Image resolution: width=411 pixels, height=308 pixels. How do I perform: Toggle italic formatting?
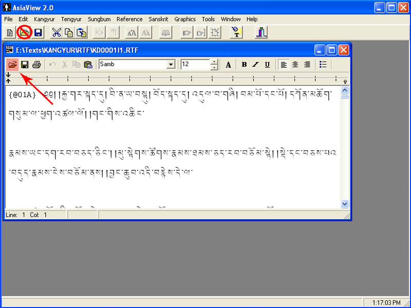[255, 65]
